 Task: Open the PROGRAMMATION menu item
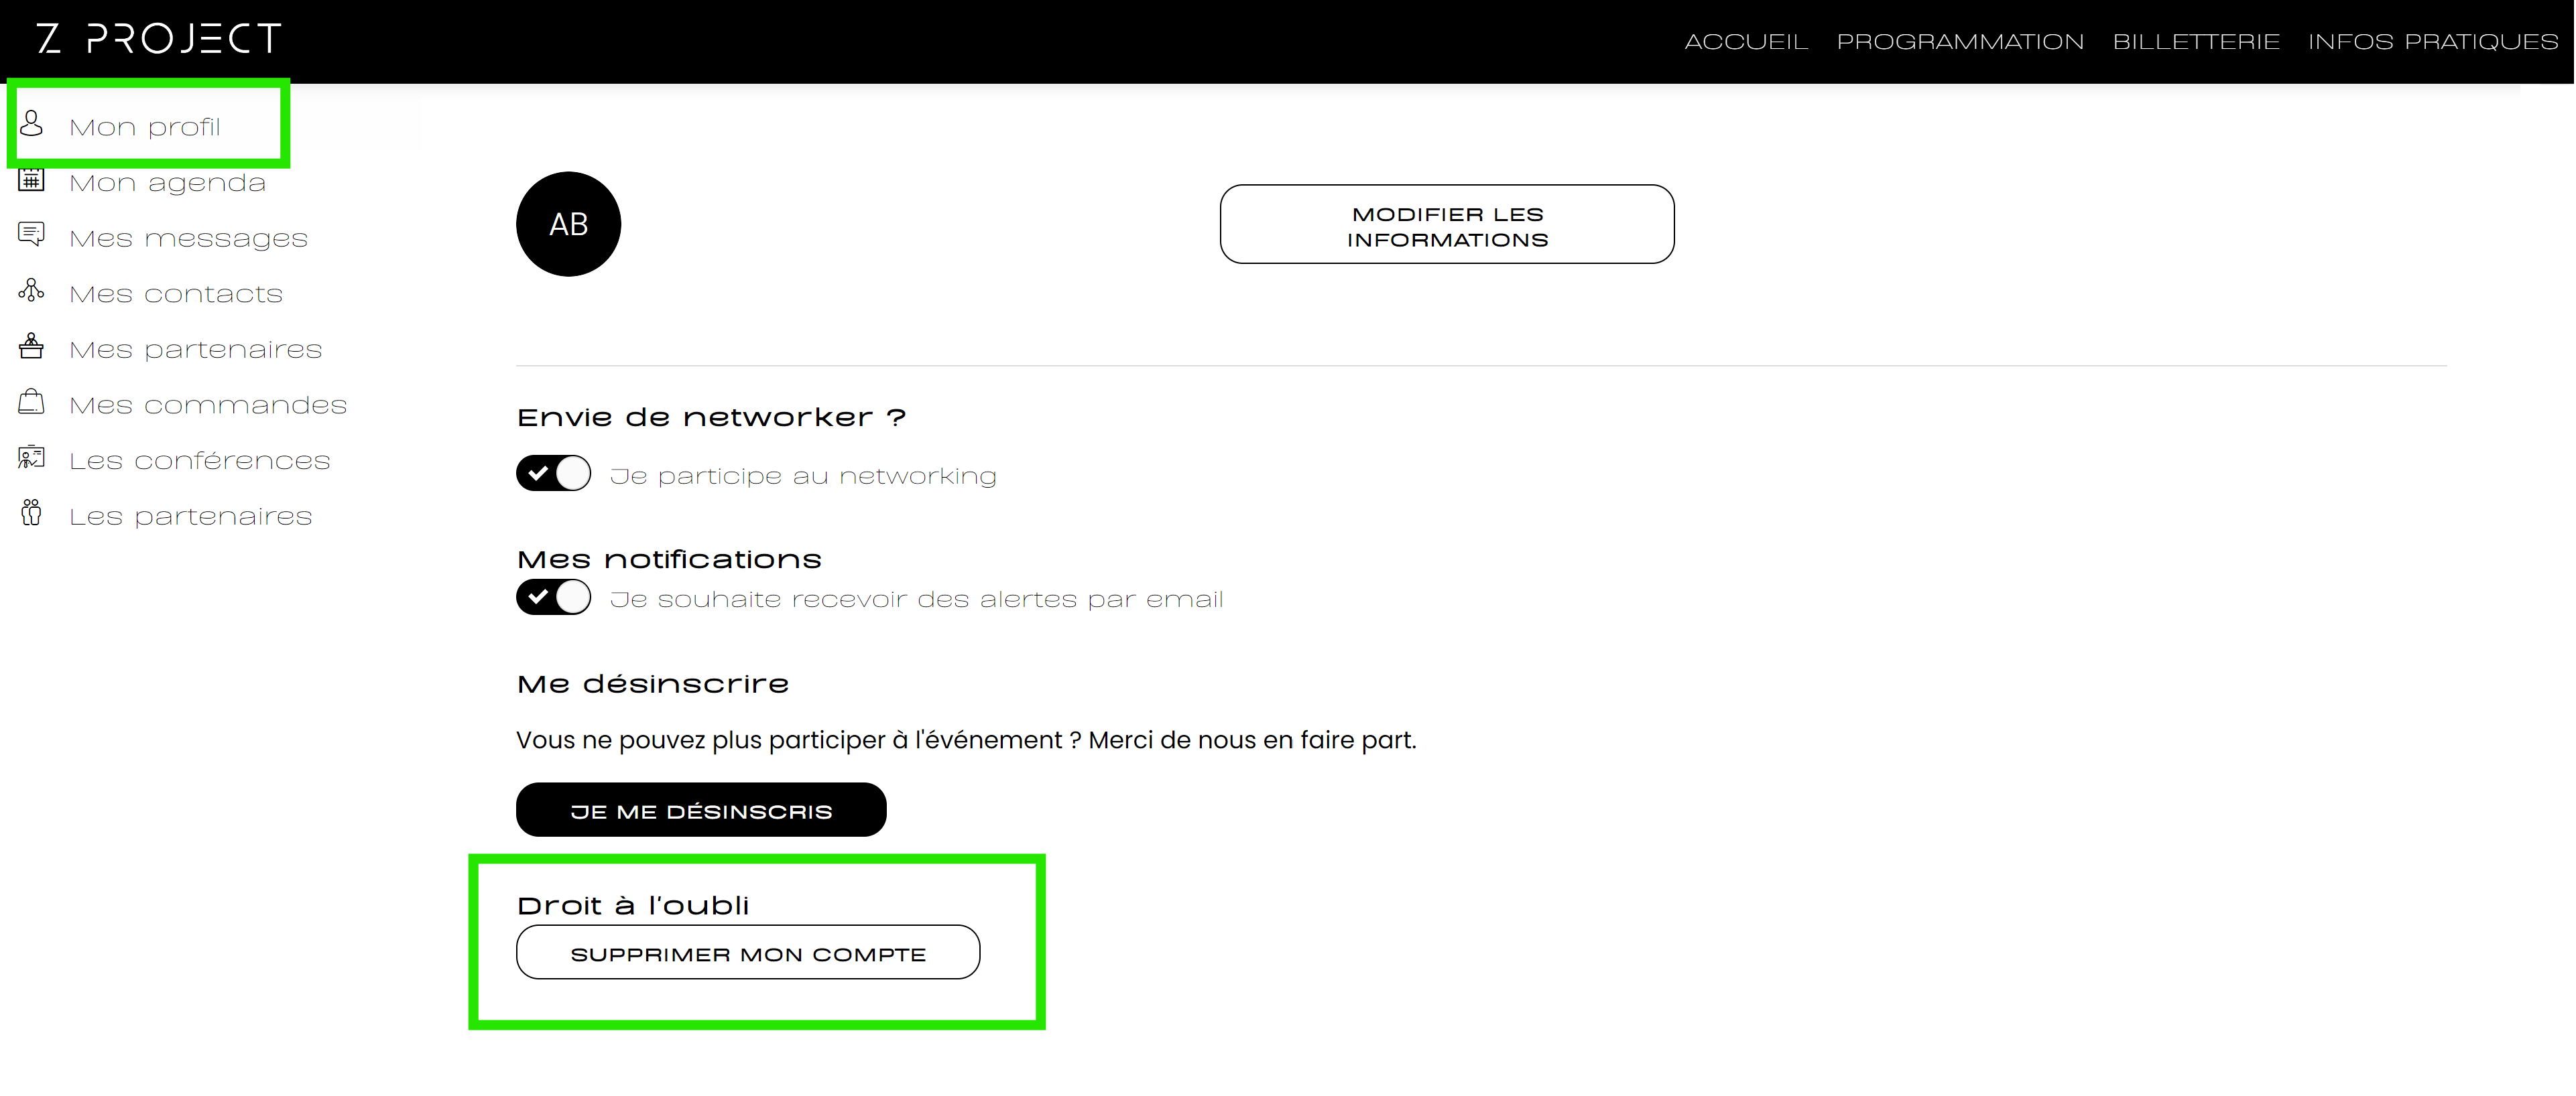tap(1960, 42)
